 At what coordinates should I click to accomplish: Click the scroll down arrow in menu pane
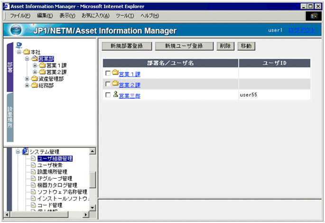[93, 207]
